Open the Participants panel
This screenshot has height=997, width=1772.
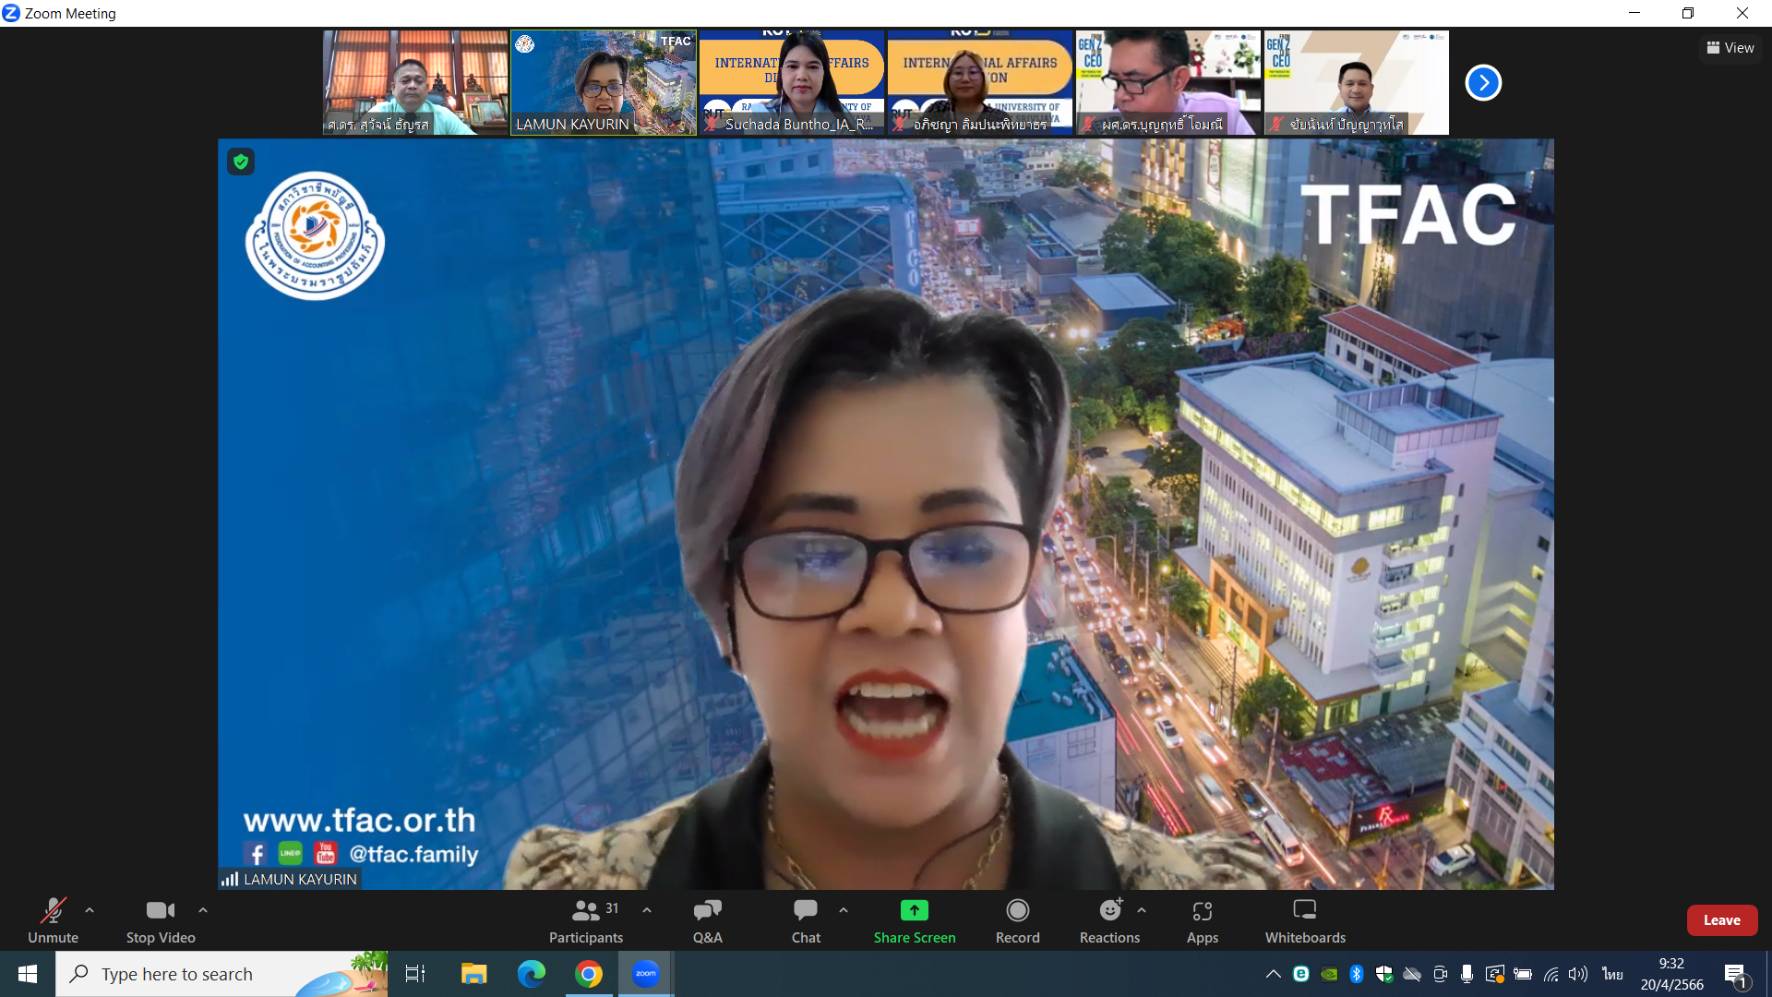[x=586, y=920]
